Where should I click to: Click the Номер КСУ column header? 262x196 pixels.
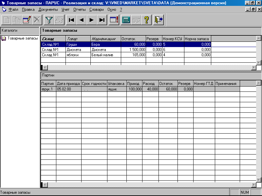click(x=173, y=39)
